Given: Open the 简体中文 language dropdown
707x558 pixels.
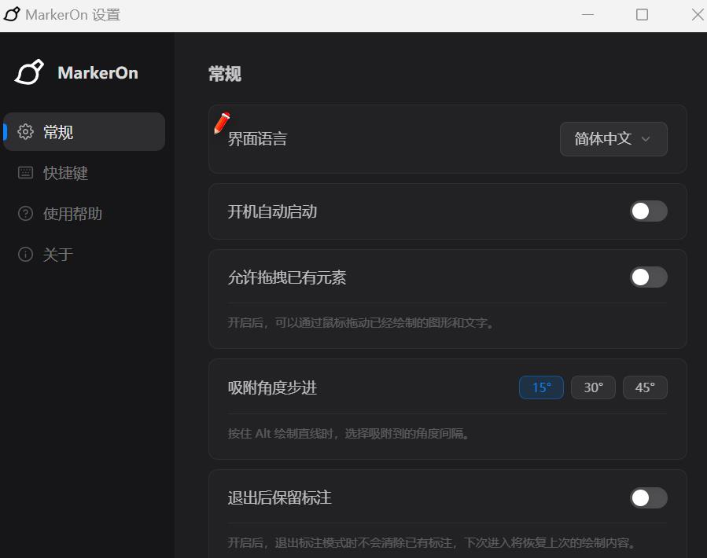Looking at the screenshot, I should (613, 139).
